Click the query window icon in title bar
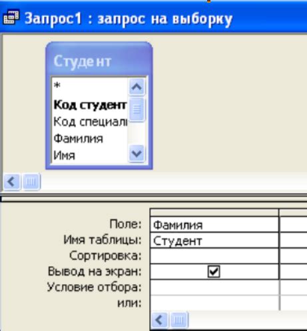 pos(11,17)
